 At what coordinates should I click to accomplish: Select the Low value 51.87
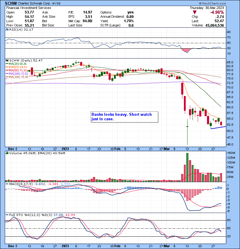point(29,21)
